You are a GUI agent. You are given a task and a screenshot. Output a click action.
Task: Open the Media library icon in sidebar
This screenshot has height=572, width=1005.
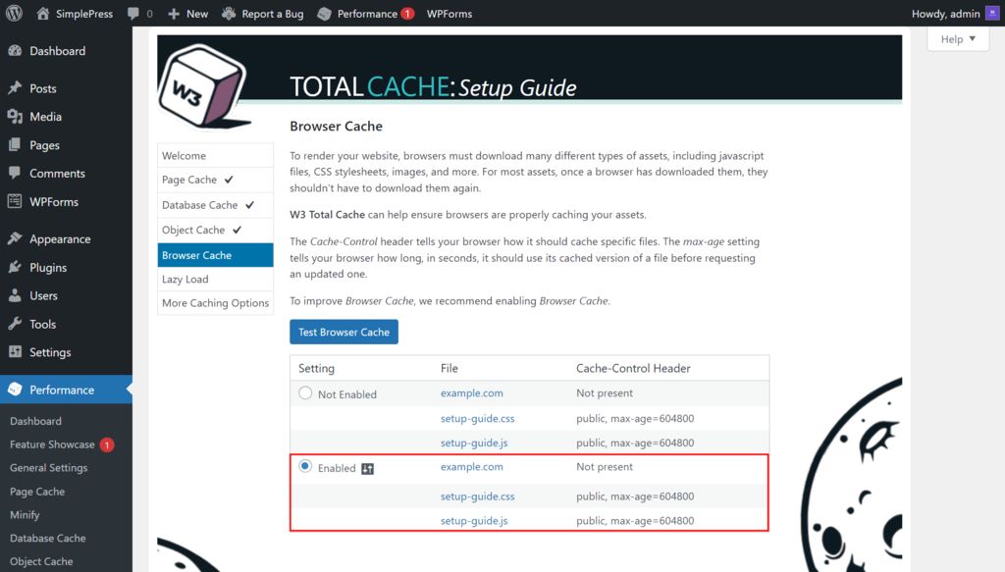(x=14, y=116)
